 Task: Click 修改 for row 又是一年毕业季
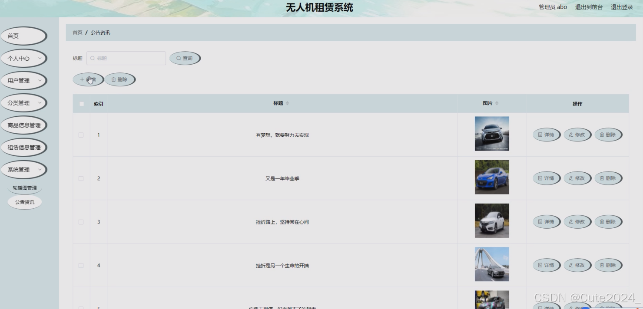coord(577,178)
